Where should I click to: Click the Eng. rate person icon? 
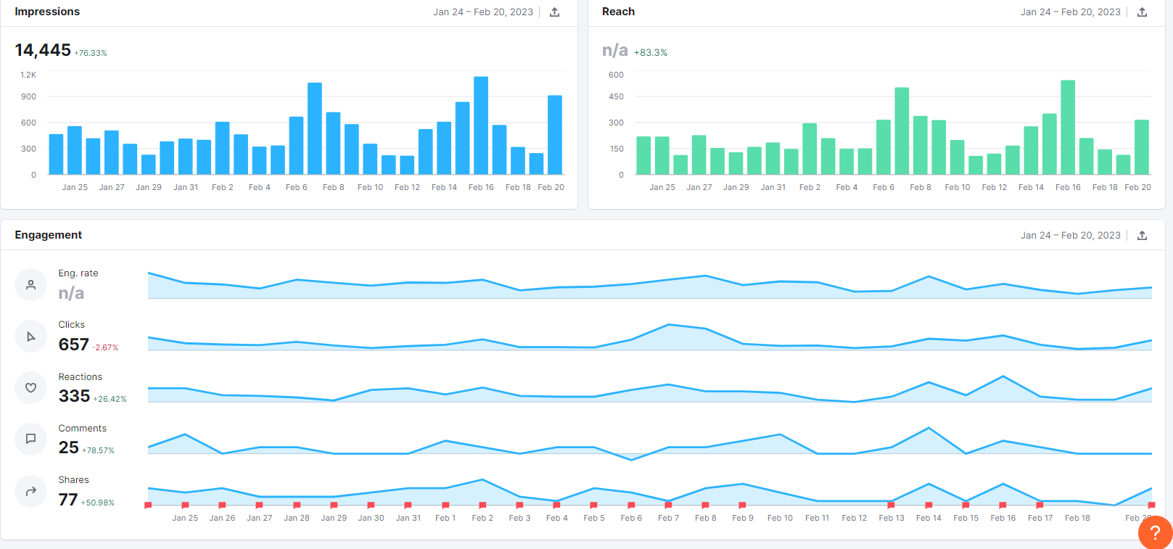pyautogui.click(x=30, y=284)
